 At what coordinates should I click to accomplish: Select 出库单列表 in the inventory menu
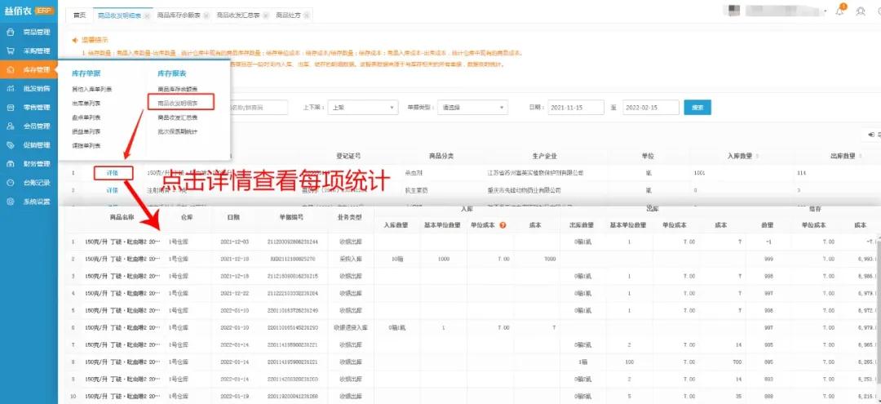click(x=86, y=103)
